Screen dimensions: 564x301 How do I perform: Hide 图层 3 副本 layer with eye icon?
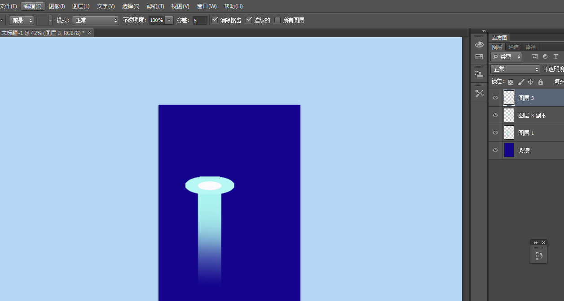coord(495,115)
